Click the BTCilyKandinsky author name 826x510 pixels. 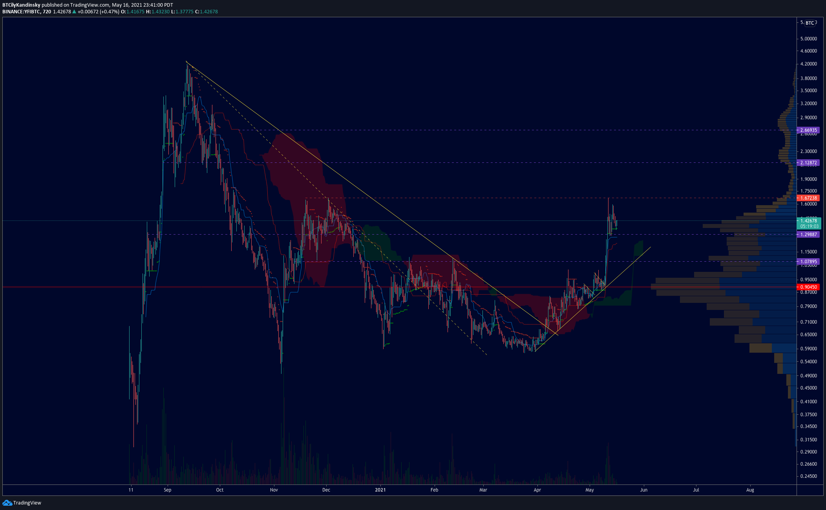pos(21,5)
